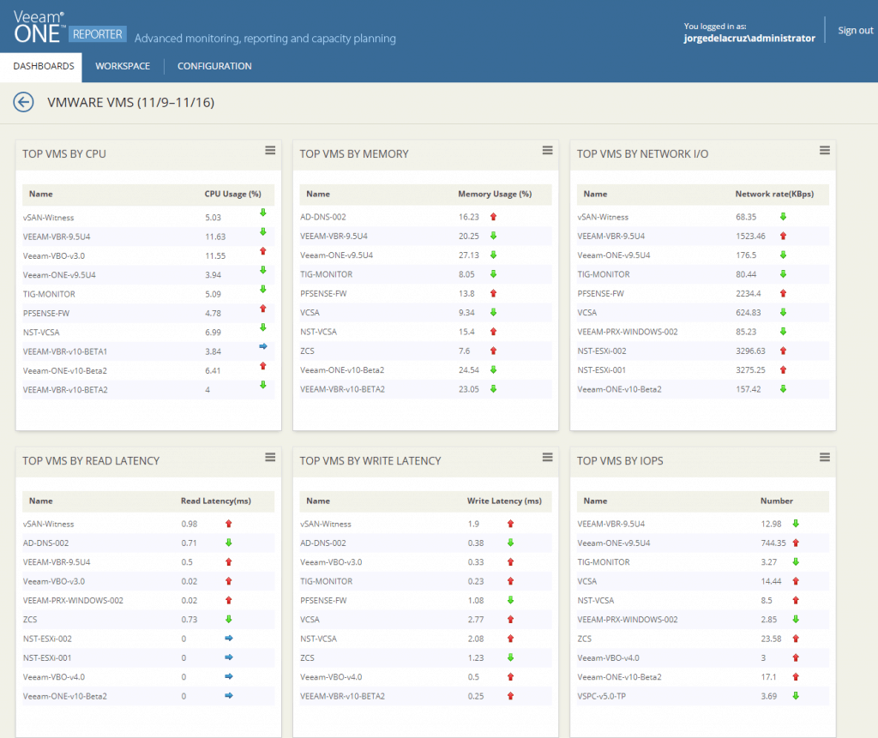Sort by the CPU Usage (%) column header
The image size is (878, 738).
pos(232,194)
